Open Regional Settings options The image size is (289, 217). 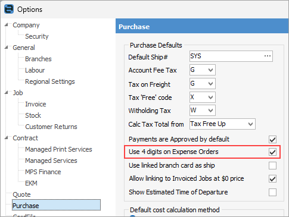tap(50, 81)
